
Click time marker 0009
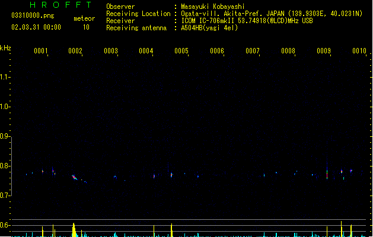pyautogui.click(x=324, y=50)
